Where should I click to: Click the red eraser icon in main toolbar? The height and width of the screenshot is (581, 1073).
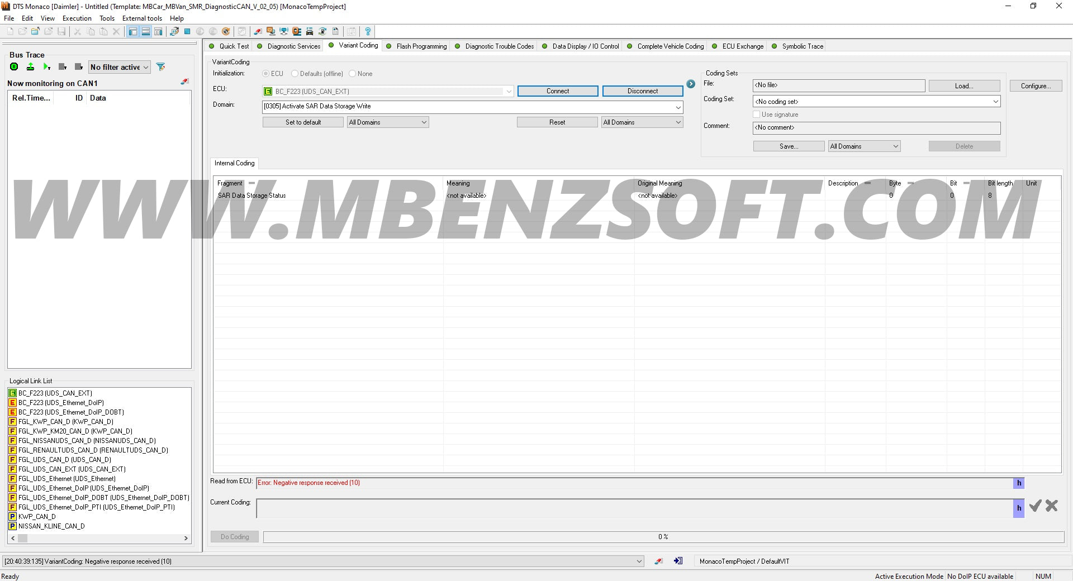[x=258, y=31]
